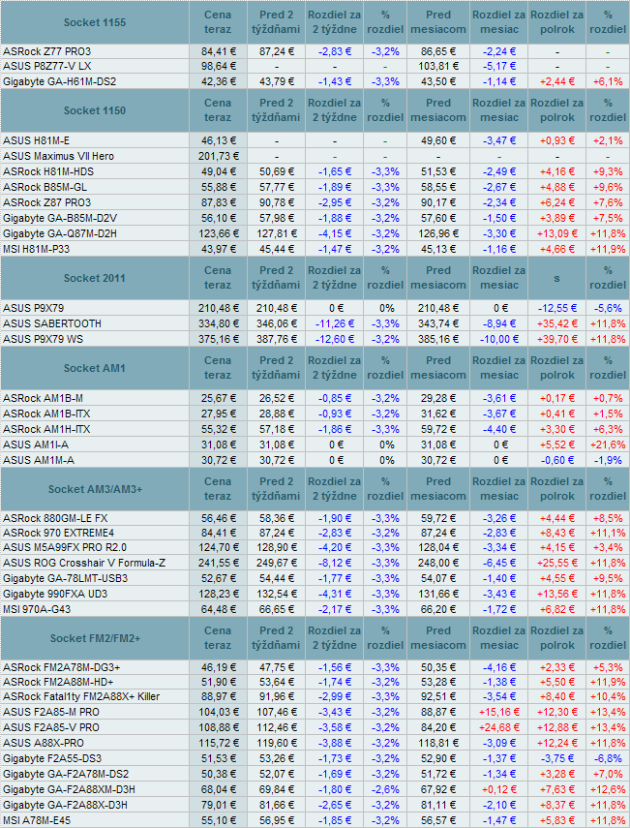
Task: Click ASUS F2A85-M PRO product name
Action: [x=50, y=712]
